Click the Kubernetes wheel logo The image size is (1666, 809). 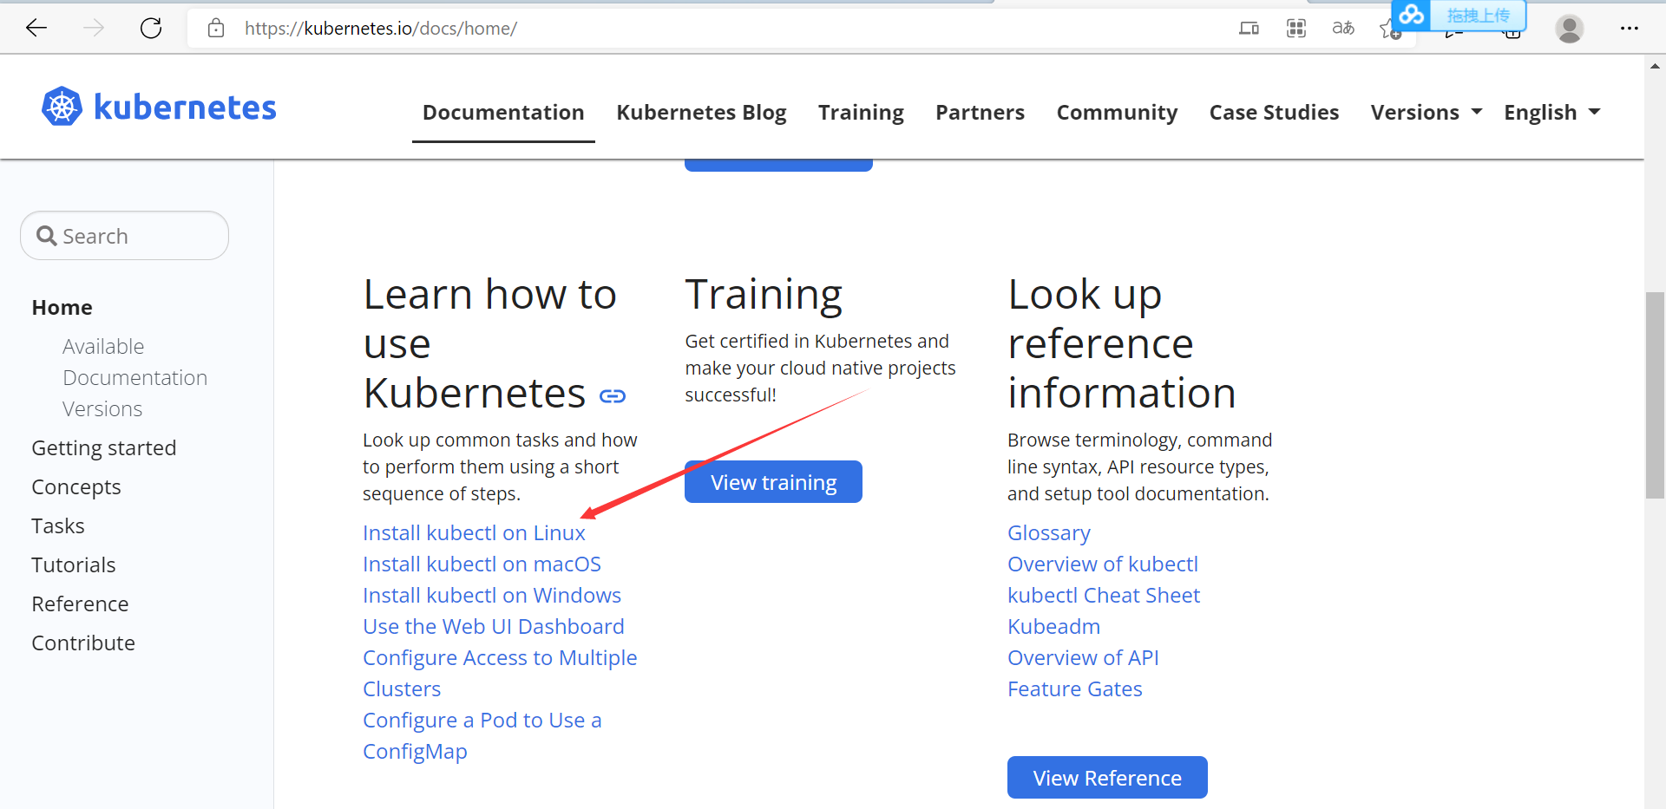click(x=62, y=107)
